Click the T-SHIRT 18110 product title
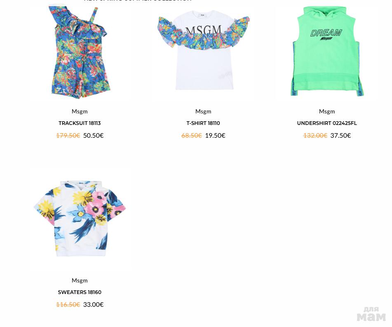 203,123
